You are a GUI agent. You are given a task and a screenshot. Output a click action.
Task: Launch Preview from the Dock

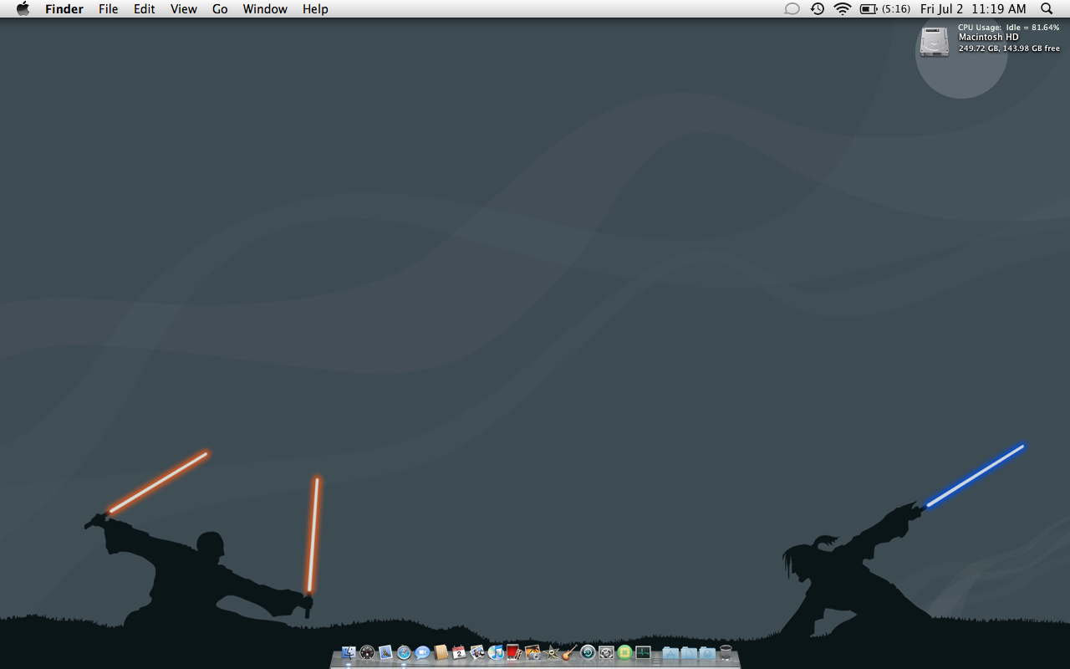[x=477, y=652]
